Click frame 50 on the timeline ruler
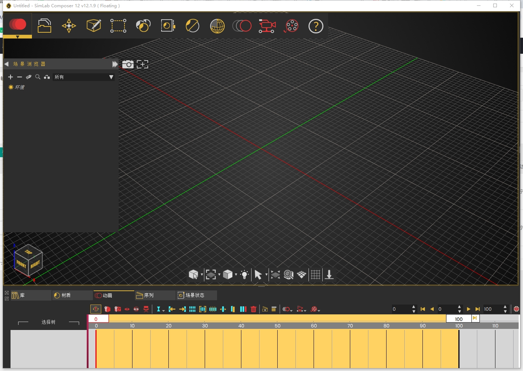Viewport: 523px width, 371px height. click(277, 326)
